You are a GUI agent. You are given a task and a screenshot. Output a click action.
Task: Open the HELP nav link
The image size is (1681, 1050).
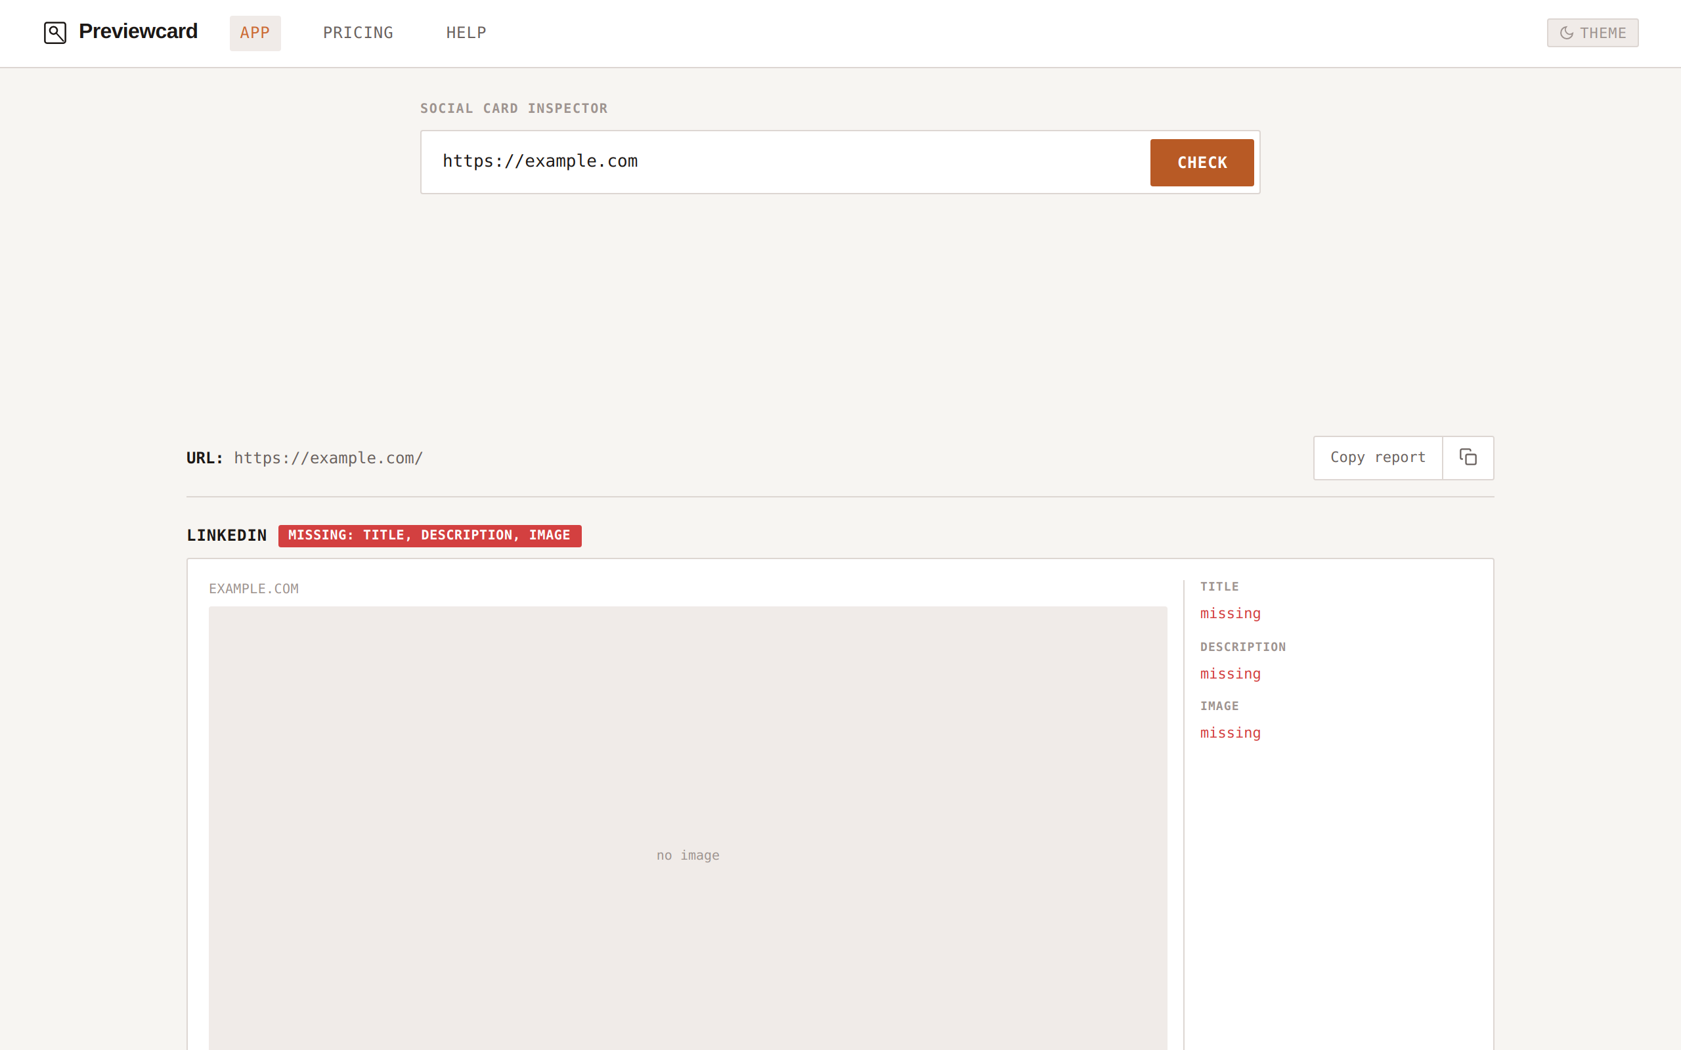(466, 33)
